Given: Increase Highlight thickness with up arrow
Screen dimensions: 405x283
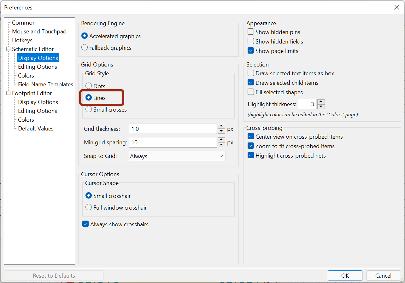Looking at the screenshot, I should [x=321, y=102].
